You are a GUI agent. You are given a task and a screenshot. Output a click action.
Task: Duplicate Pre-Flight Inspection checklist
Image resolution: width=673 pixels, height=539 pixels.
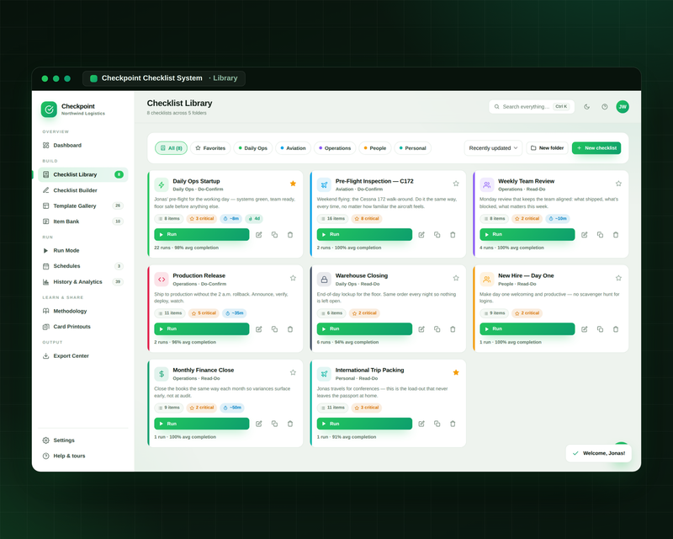[x=437, y=235]
